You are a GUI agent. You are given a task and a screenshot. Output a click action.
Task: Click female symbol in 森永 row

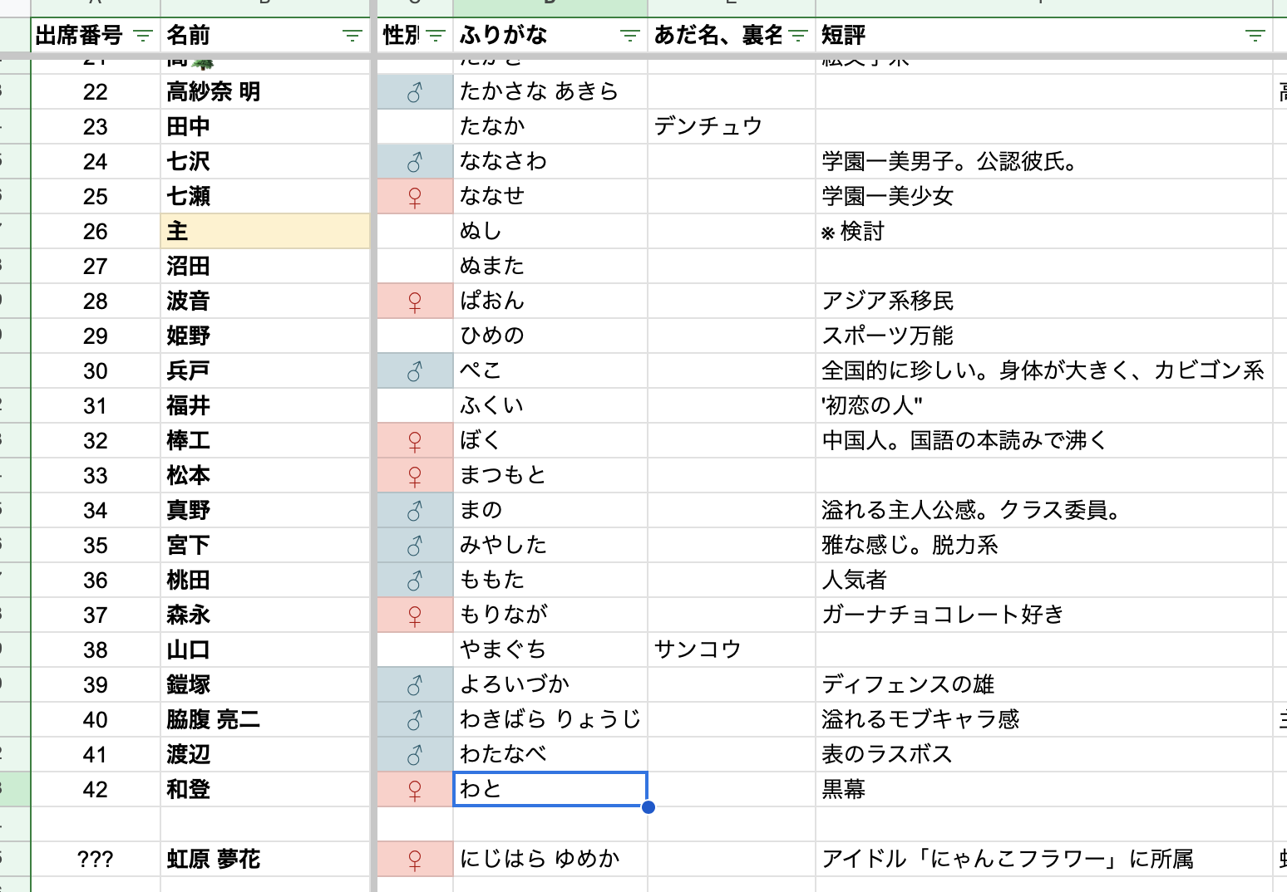[x=415, y=615]
